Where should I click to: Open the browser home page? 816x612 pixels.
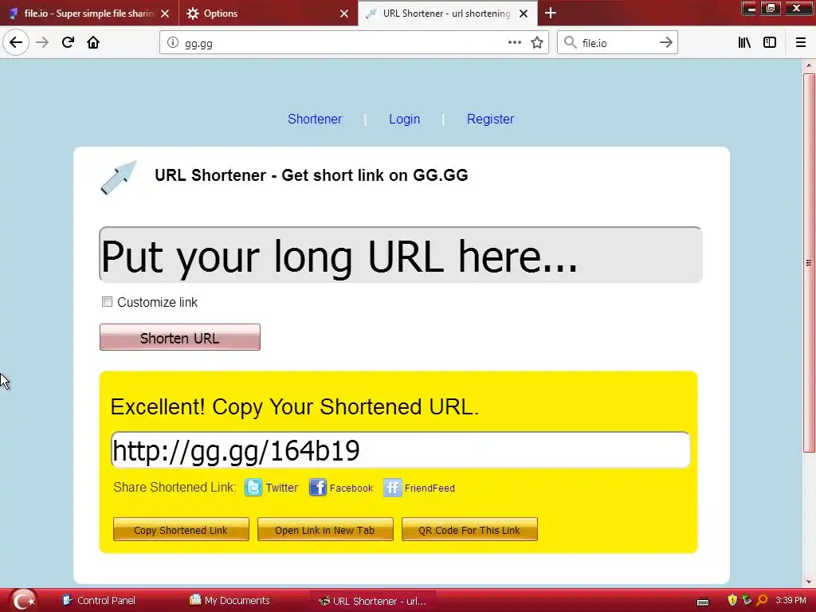pos(93,42)
